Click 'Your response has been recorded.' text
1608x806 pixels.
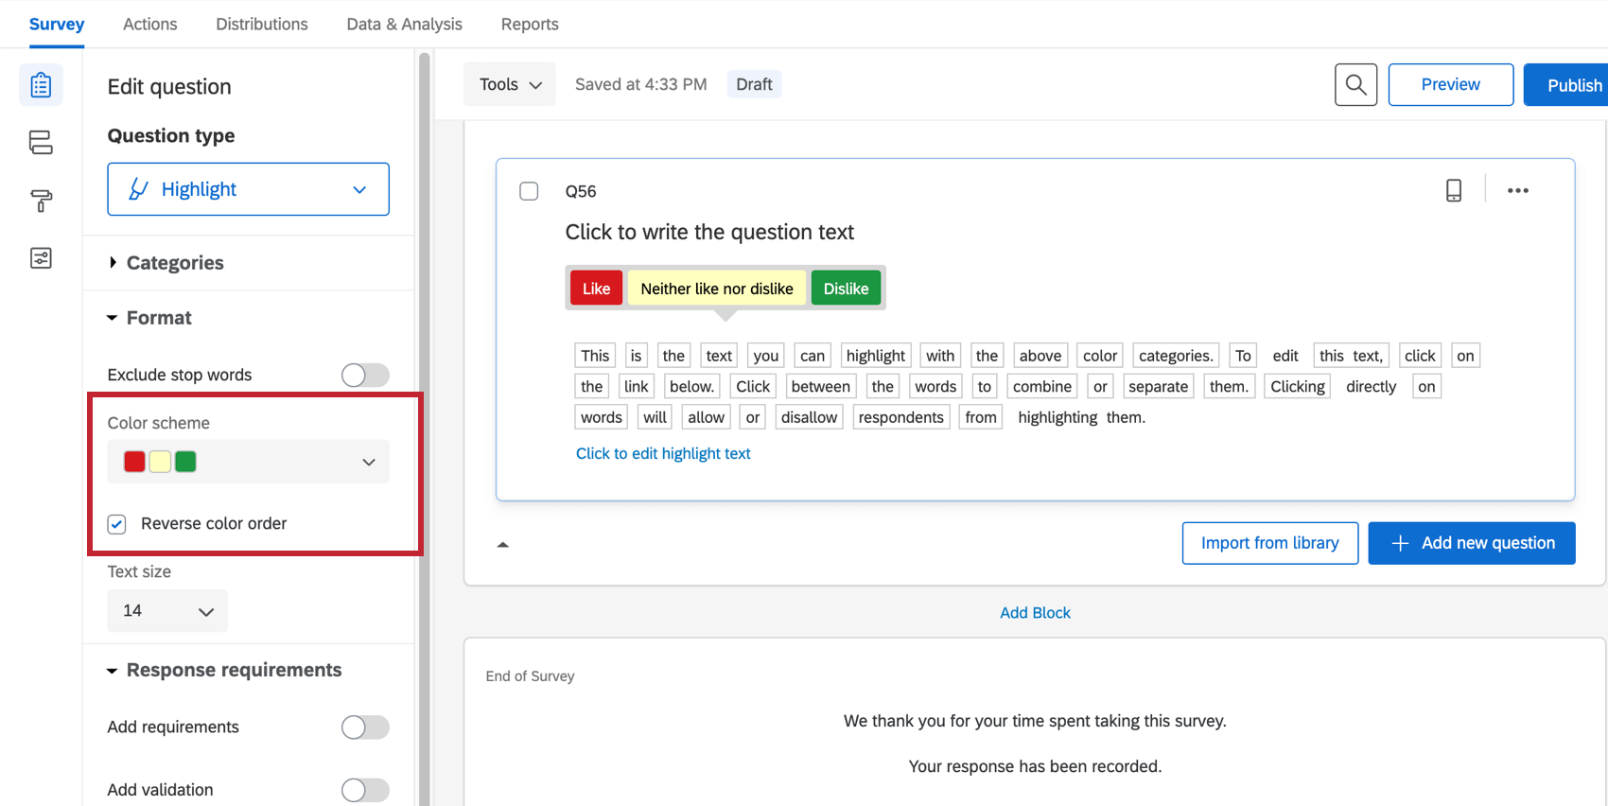coord(1035,766)
